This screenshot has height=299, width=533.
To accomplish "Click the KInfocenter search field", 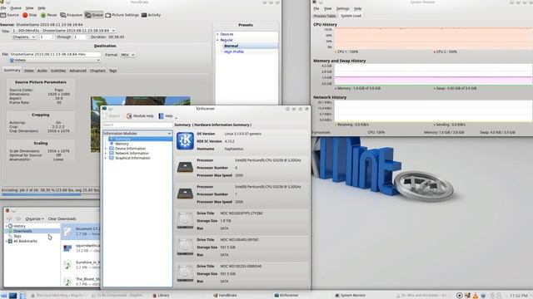I will 137,125.
